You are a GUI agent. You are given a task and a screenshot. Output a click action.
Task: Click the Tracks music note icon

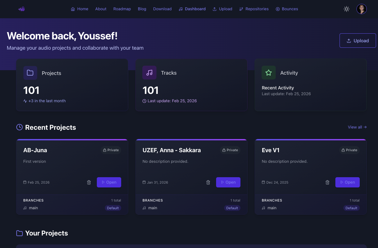tap(149, 73)
